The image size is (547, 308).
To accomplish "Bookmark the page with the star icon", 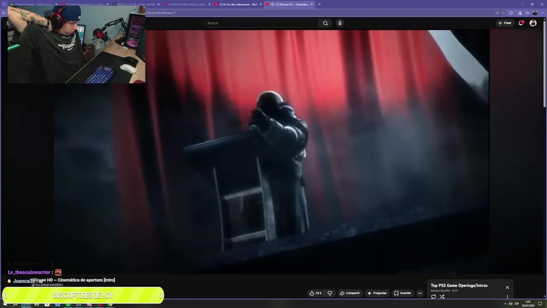I will [x=503, y=13].
